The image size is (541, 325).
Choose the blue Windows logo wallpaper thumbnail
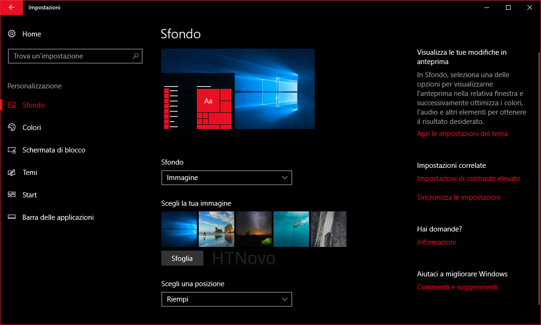click(179, 229)
